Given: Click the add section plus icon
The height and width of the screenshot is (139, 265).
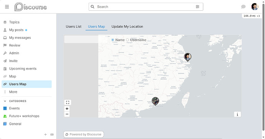Looking at the screenshot, I should [45, 134].
